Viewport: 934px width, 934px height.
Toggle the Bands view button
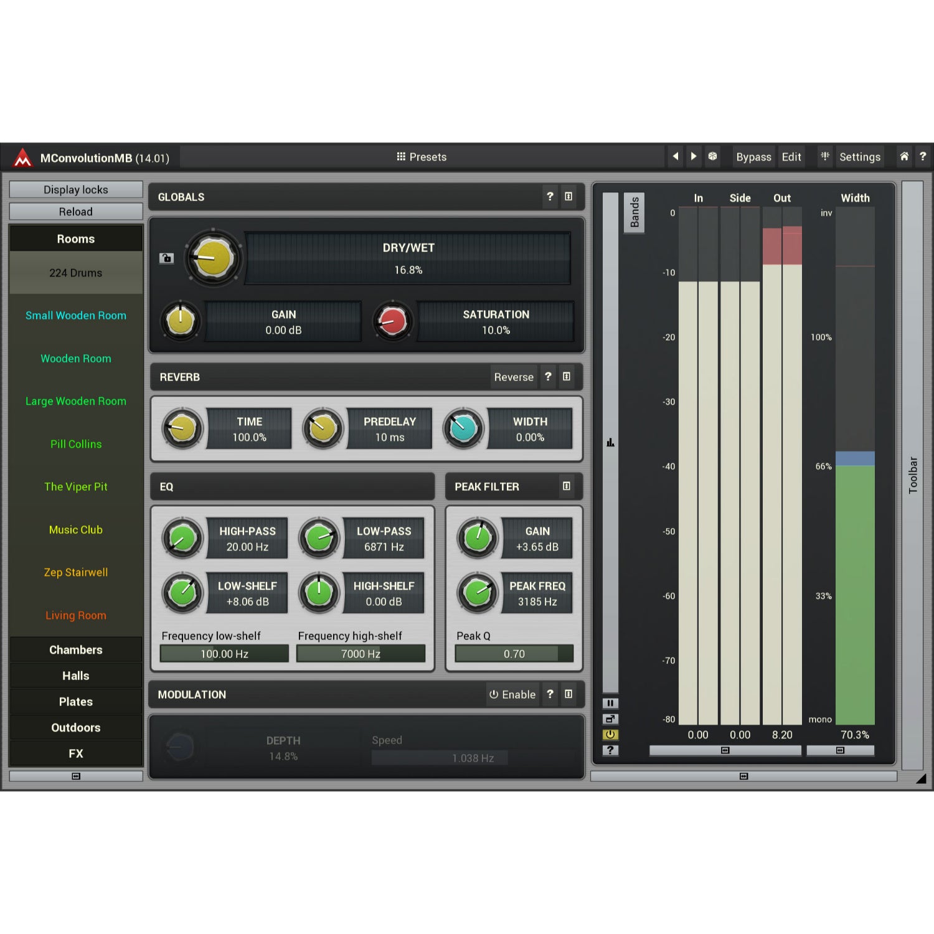[x=634, y=212]
